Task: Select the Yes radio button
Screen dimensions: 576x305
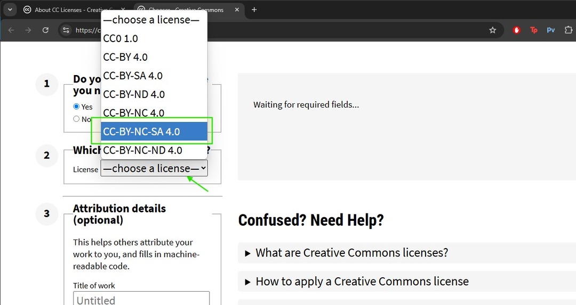Action: click(76, 106)
